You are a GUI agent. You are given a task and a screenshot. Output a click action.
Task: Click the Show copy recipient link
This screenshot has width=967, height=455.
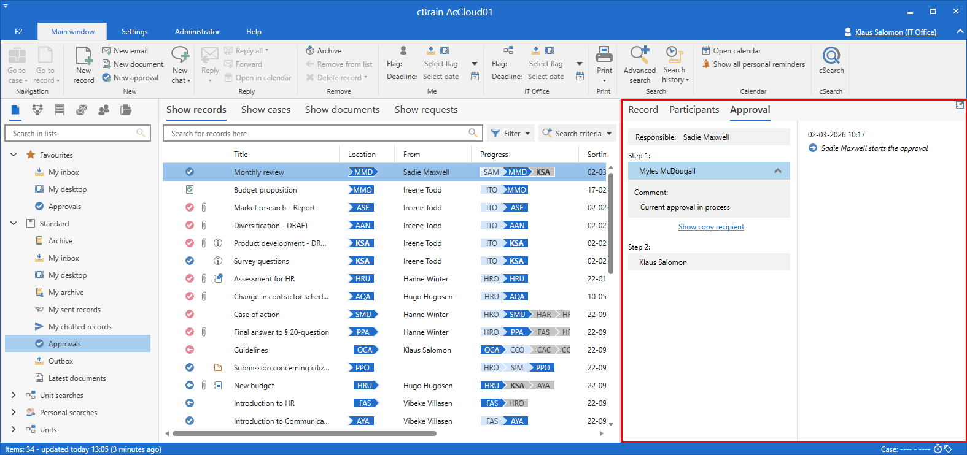711,227
